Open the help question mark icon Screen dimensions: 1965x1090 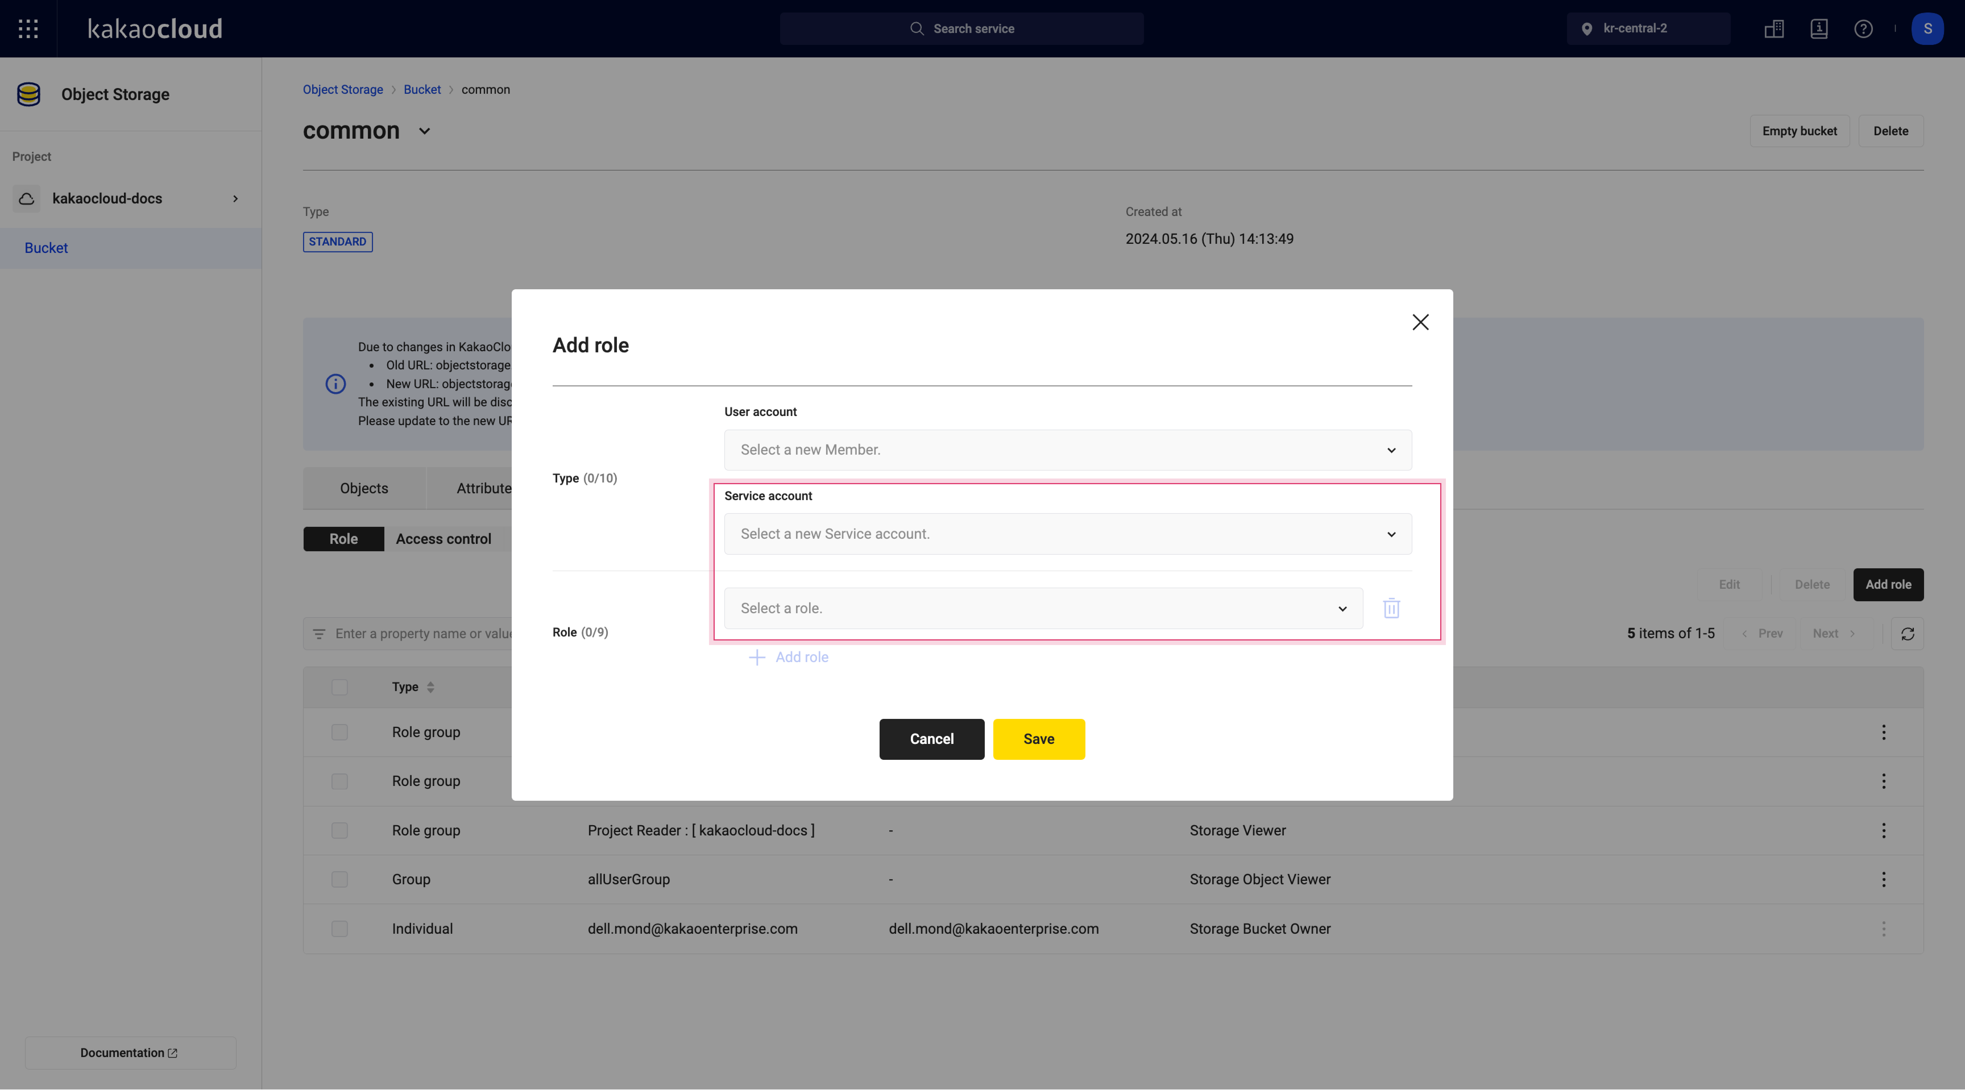(1864, 29)
